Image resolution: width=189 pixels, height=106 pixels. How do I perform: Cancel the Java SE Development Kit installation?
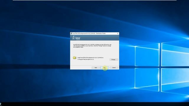coord(114,68)
